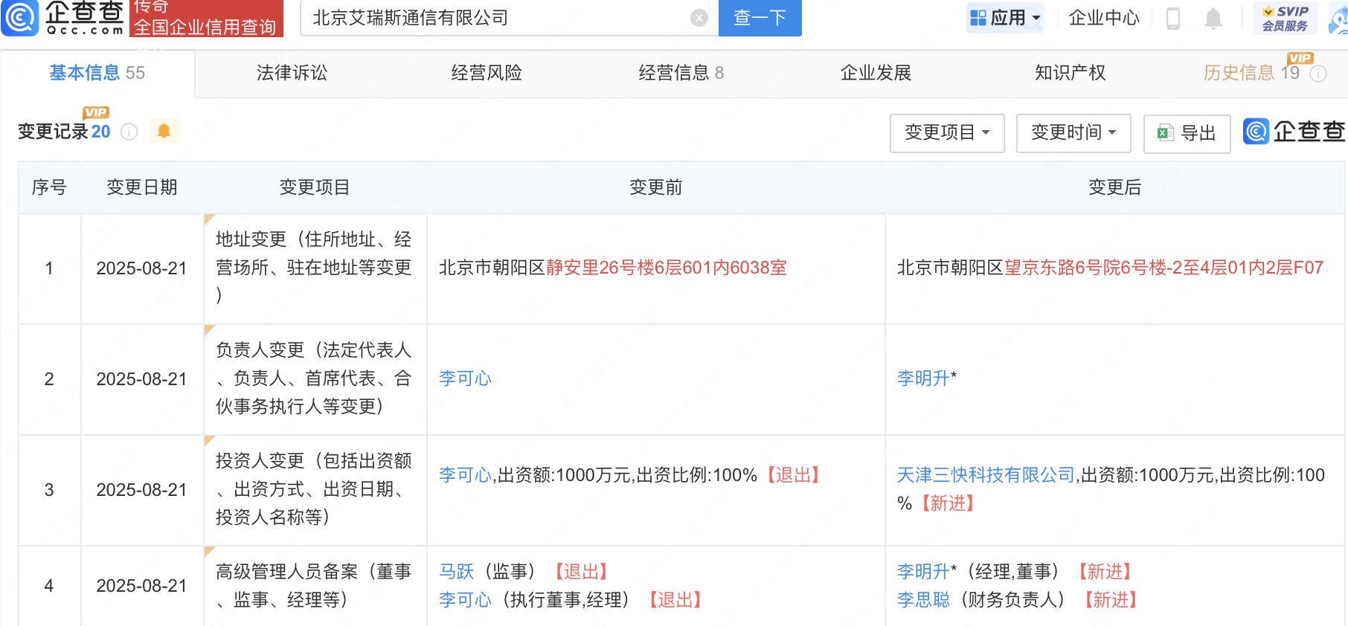
Task: Open the 变更项目 filter dropdown
Action: (947, 133)
